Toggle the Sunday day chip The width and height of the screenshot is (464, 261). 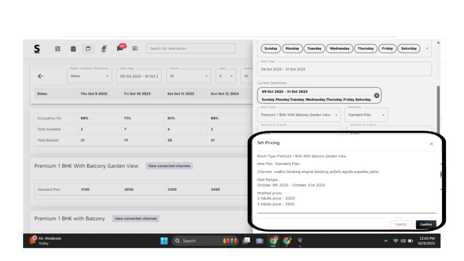[271, 48]
